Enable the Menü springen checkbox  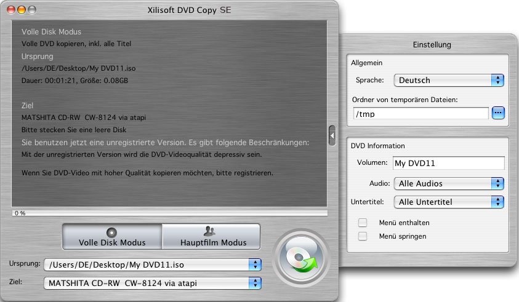point(363,236)
